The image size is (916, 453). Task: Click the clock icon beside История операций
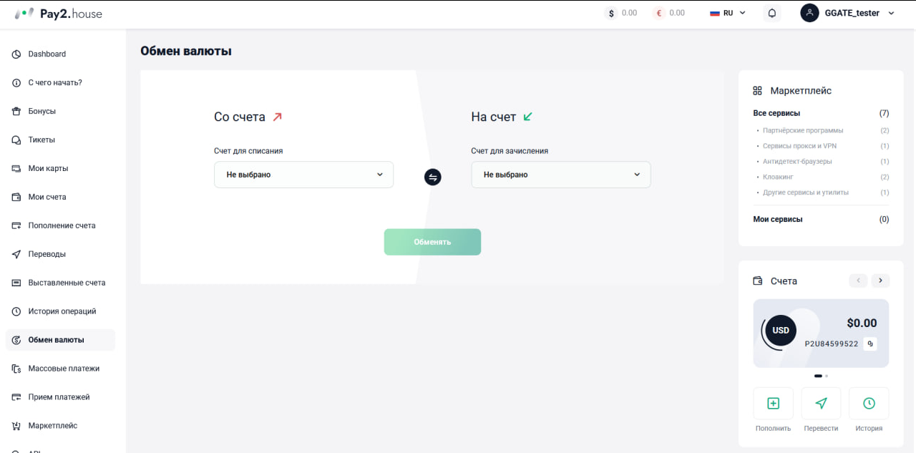16,312
